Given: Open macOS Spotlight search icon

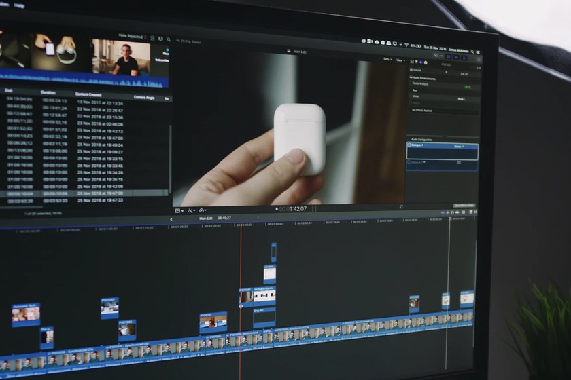Looking at the screenshot, I should (472, 52).
